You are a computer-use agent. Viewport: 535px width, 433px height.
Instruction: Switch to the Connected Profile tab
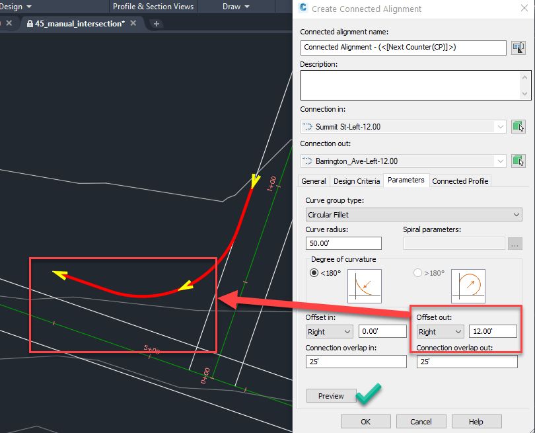click(460, 181)
